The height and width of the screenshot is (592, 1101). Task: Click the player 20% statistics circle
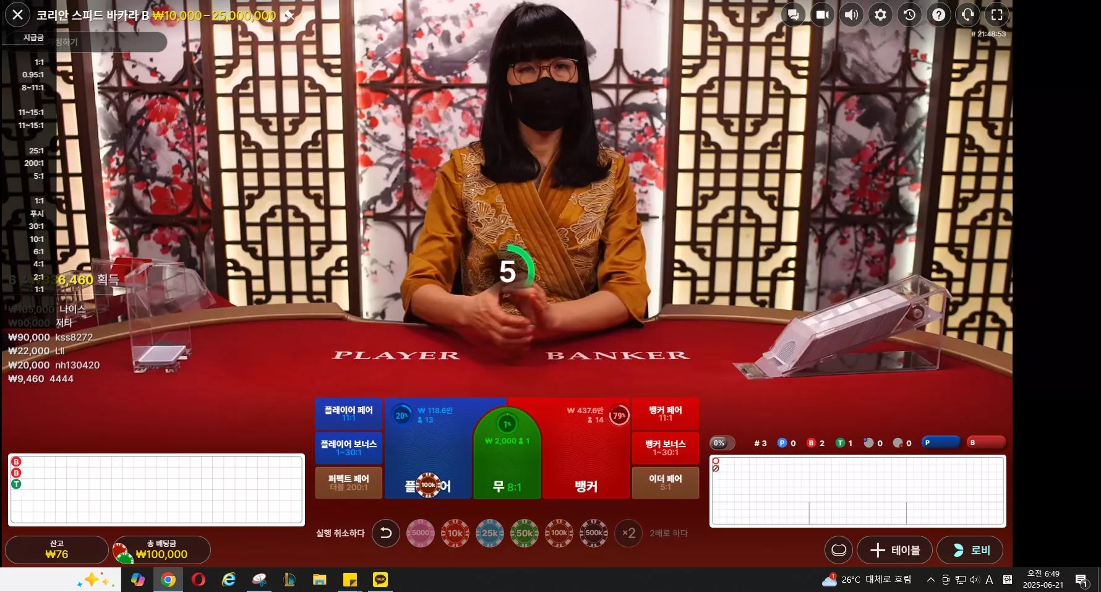[x=401, y=416]
